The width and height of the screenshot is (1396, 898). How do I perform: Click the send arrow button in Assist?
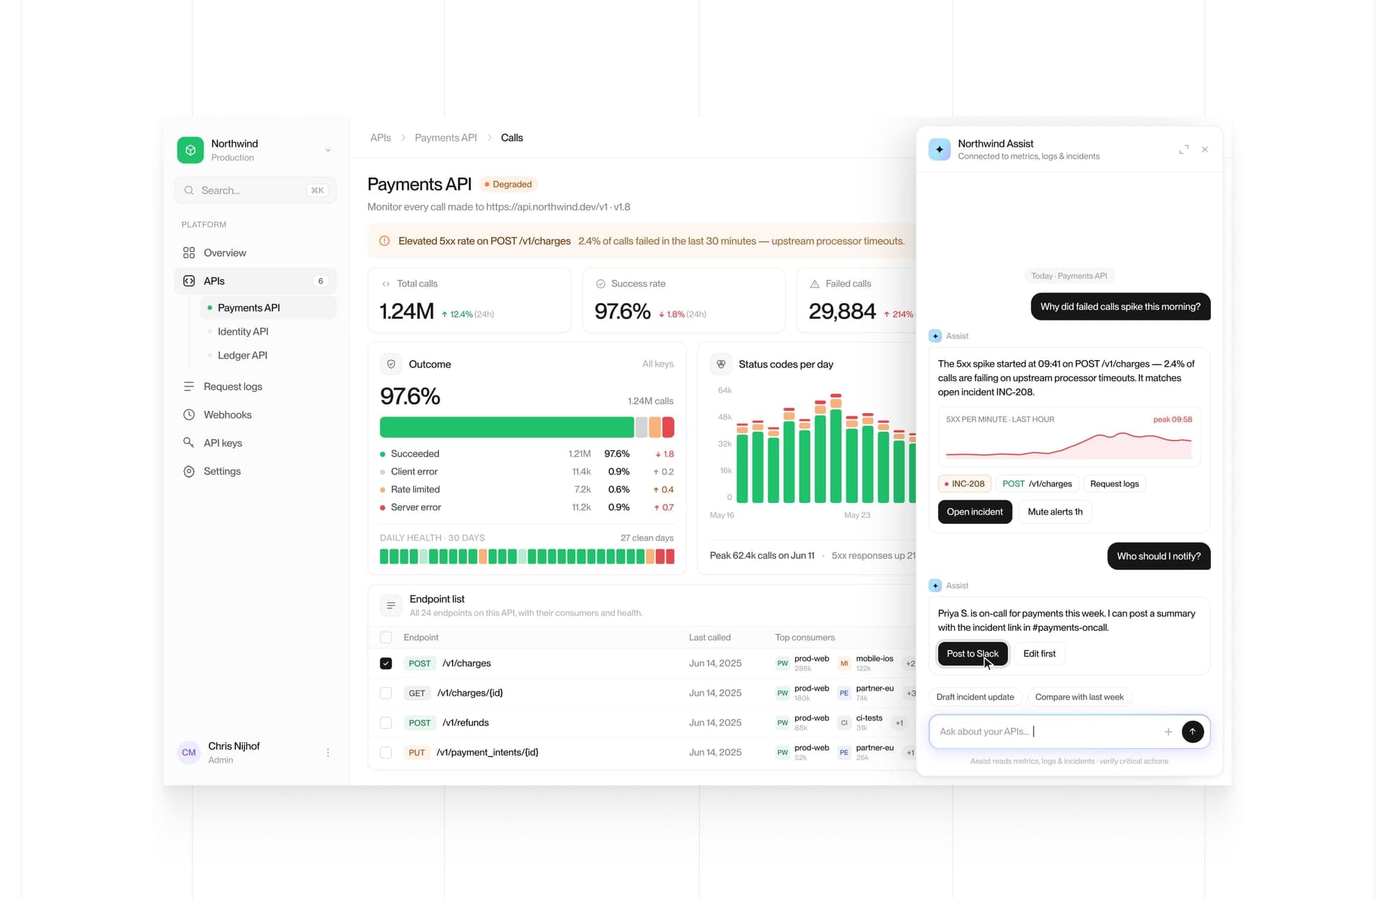click(x=1192, y=731)
